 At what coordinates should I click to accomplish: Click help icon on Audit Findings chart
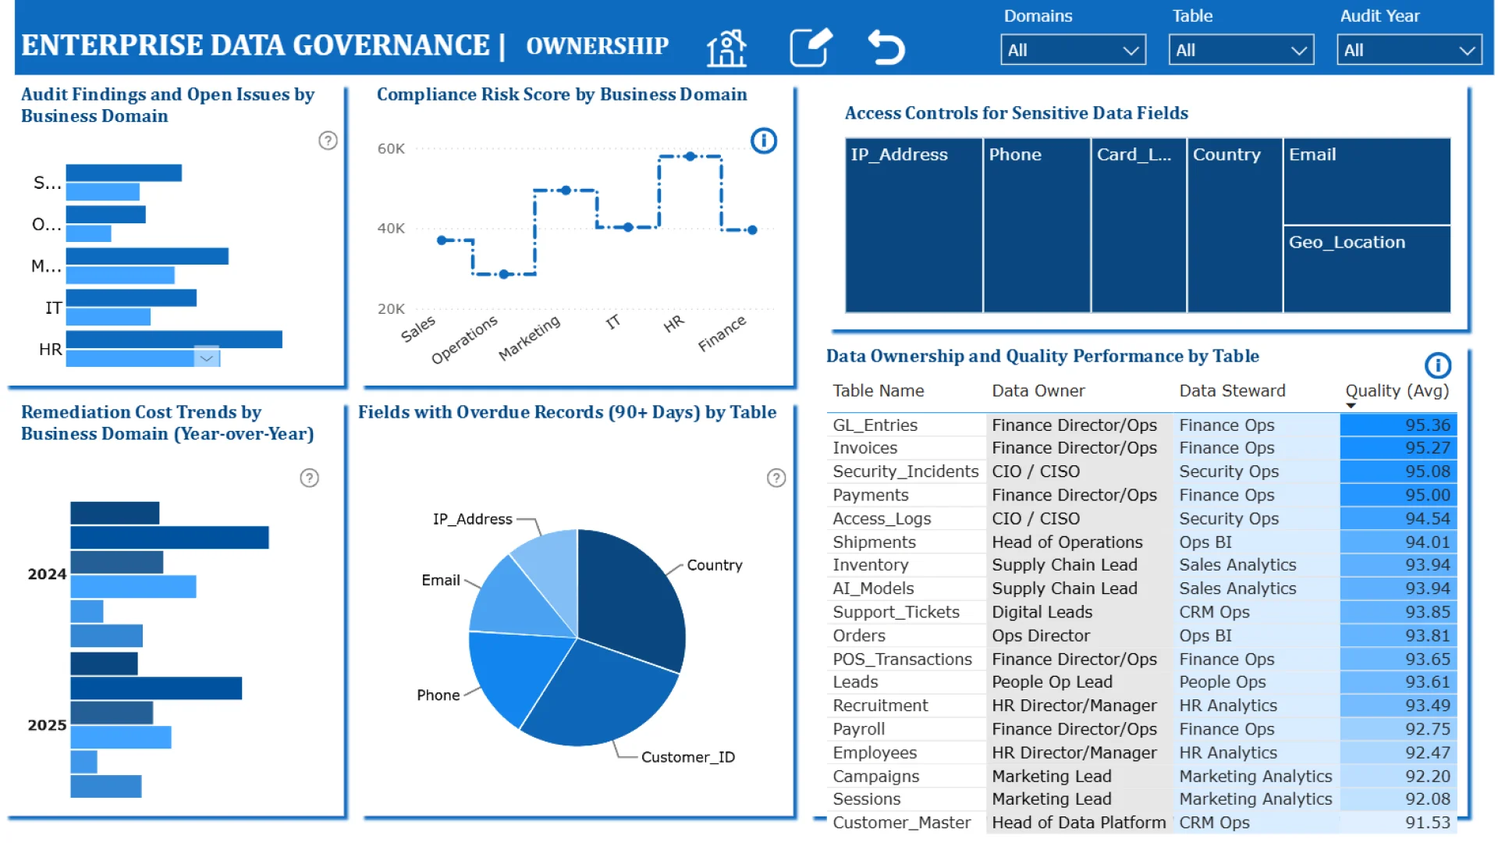click(328, 140)
